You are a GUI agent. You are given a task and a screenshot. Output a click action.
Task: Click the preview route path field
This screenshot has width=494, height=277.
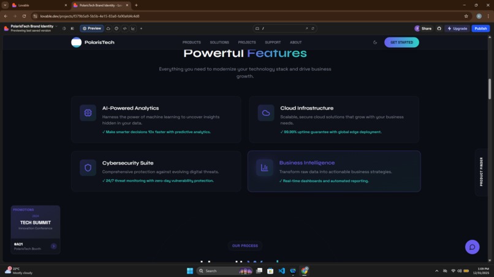coord(284,28)
